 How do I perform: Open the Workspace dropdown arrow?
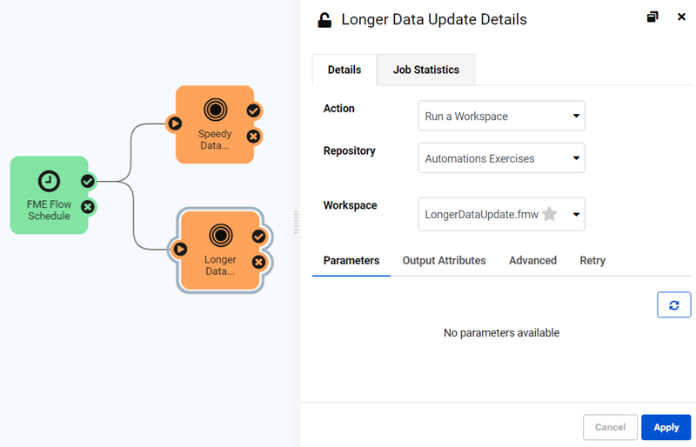[x=576, y=215]
